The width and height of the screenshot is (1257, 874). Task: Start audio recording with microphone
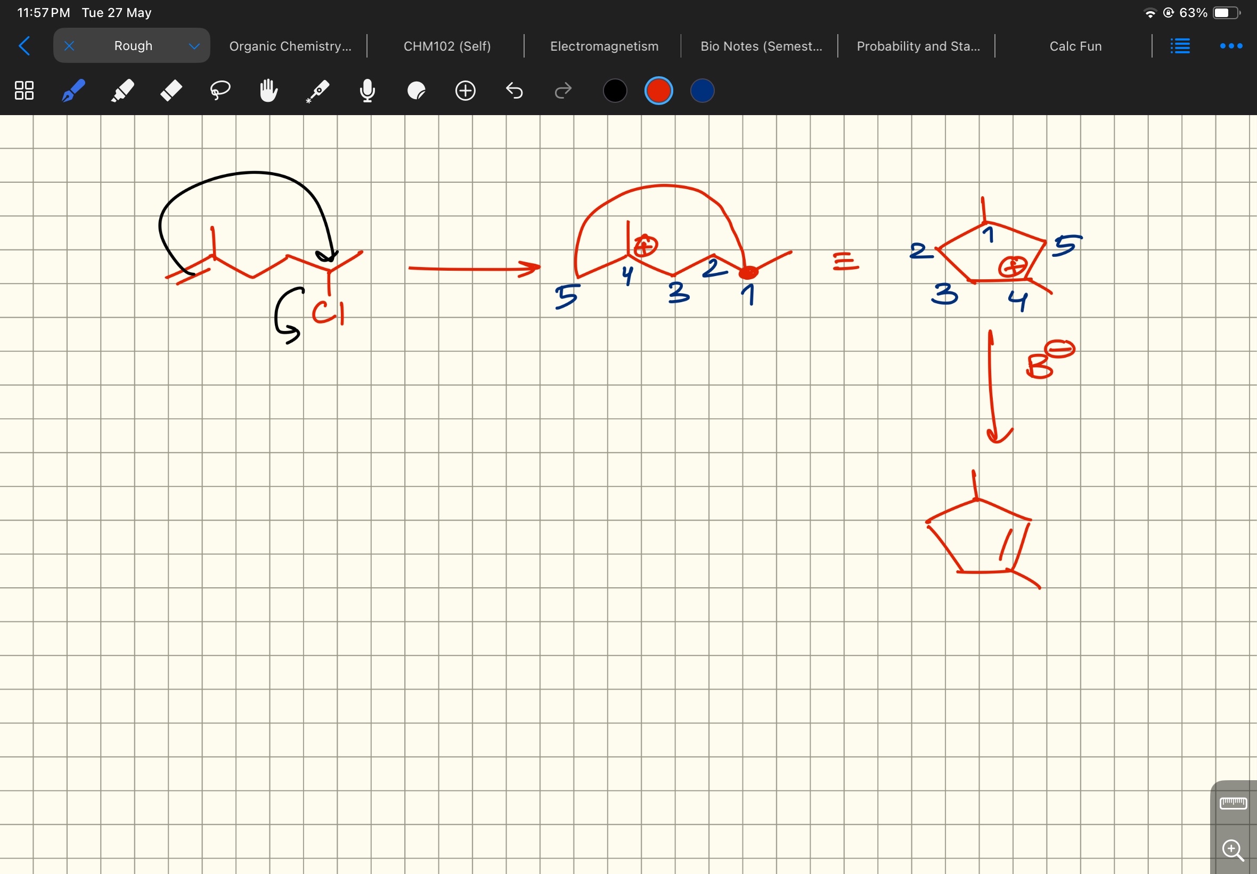(367, 91)
